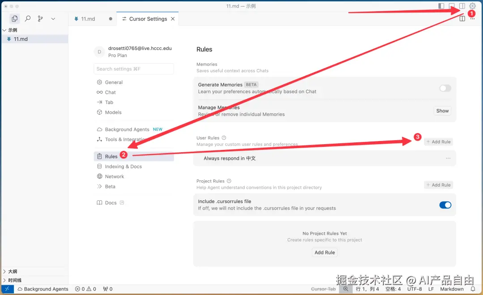Open the Source Control branch icon
This screenshot has height=295, width=483.
point(40,19)
